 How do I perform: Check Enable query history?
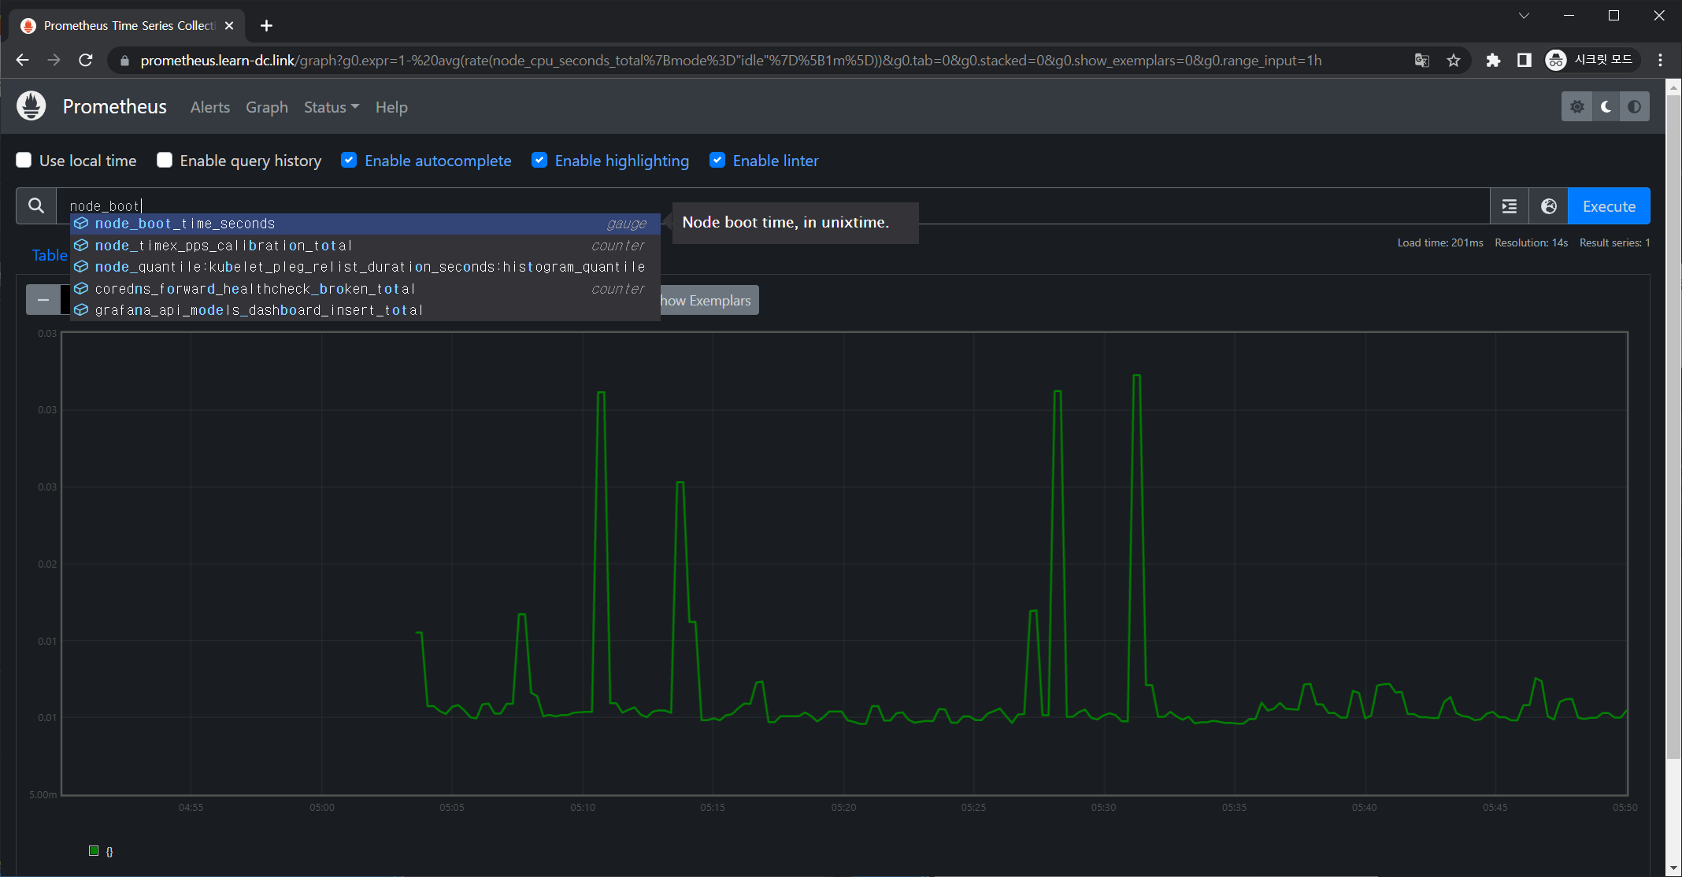[165, 160]
